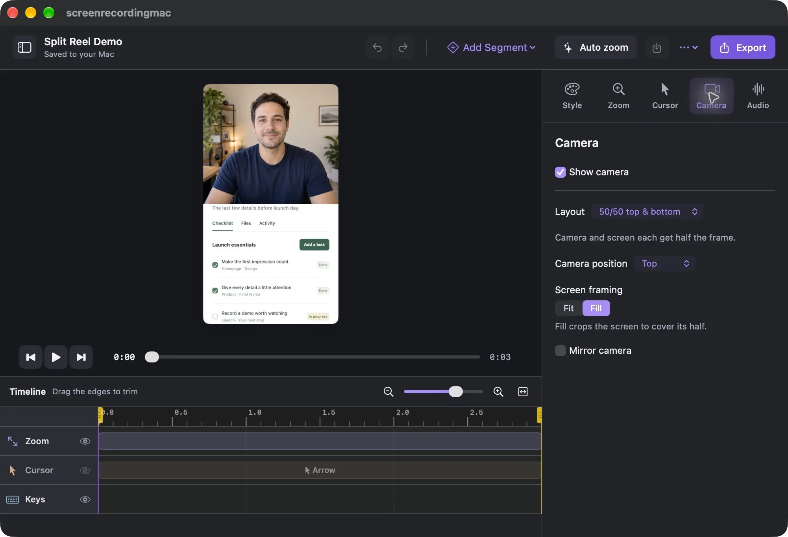Switch to the Zoom tab
Image resolution: width=788 pixels, height=537 pixels.
pos(618,96)
